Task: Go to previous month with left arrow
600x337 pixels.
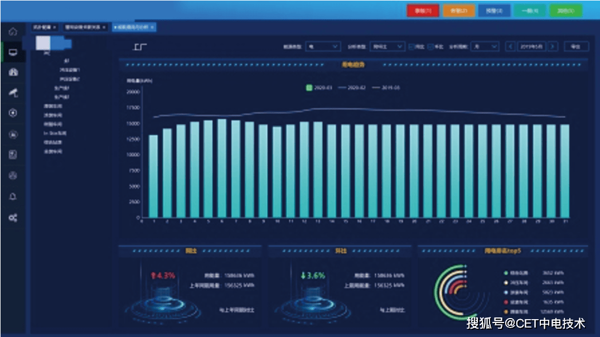Action: [x=510, y=47]
